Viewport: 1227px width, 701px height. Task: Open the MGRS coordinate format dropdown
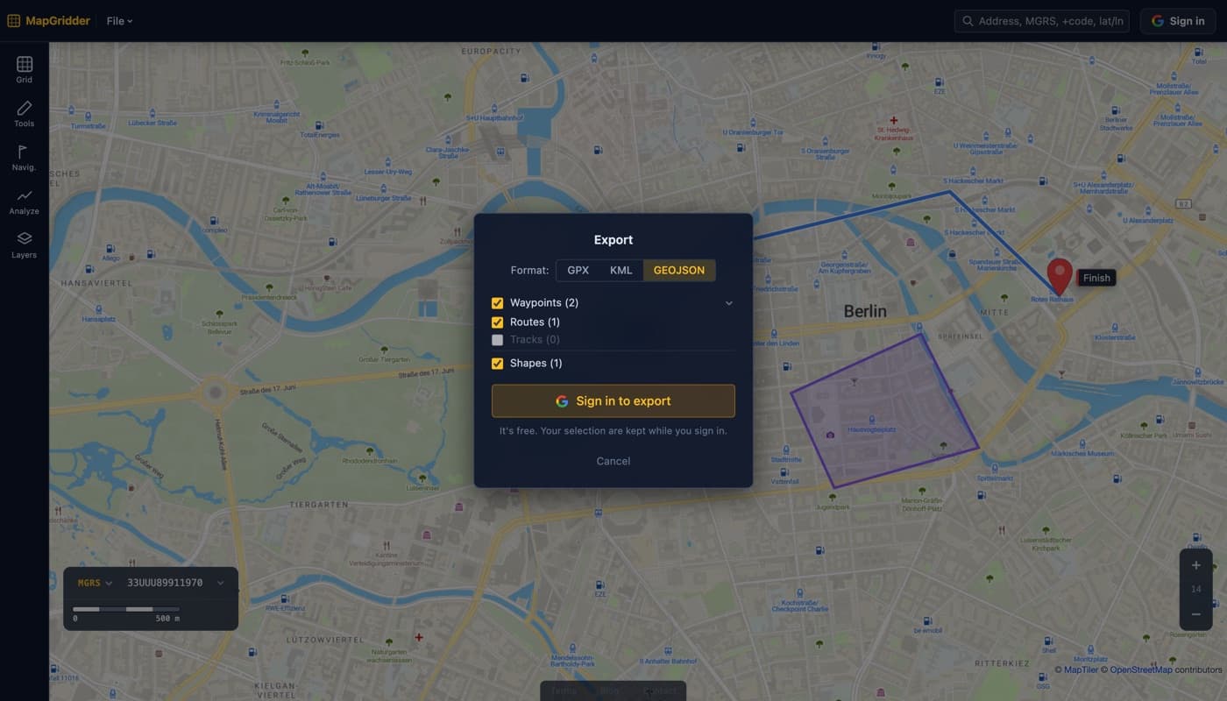point(95,583)
